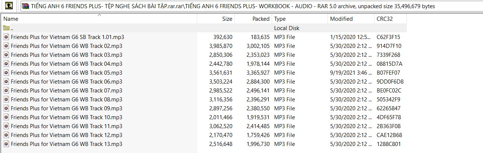Click MP3 icon of WB Track 05

click(6, 72)
